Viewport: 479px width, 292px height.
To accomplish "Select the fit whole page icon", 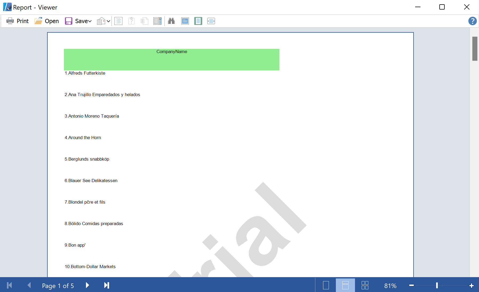I will (198, 21).
